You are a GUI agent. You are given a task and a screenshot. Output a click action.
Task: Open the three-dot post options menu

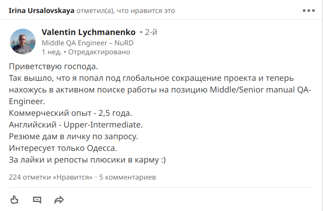(308, 10)
